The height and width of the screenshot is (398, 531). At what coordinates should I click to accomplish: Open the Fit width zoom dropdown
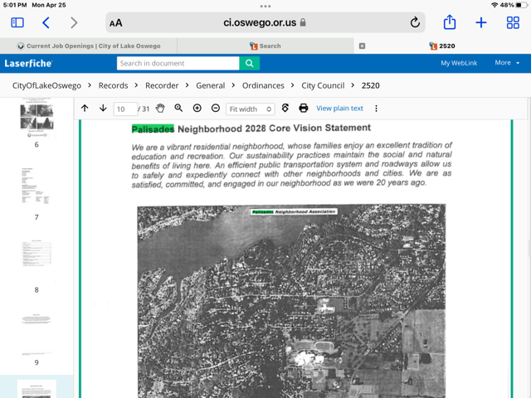pos(251,109)
